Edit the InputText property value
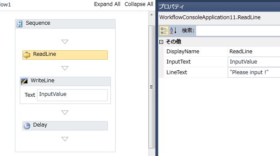Screen dimensions: 280x156 click(x=254, y=62)
